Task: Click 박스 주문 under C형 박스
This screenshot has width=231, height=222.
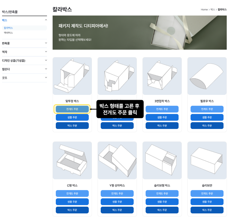Action: [72, 210]
